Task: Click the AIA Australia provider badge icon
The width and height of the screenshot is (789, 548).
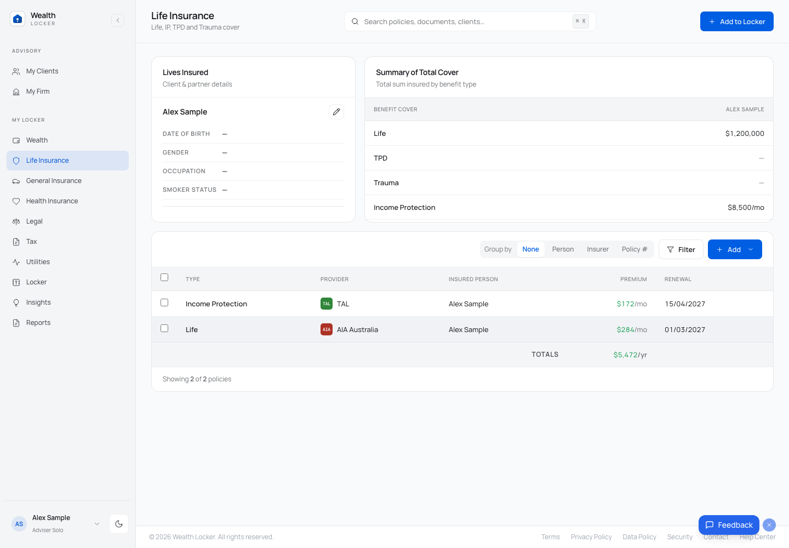Action: pos(327,329)
